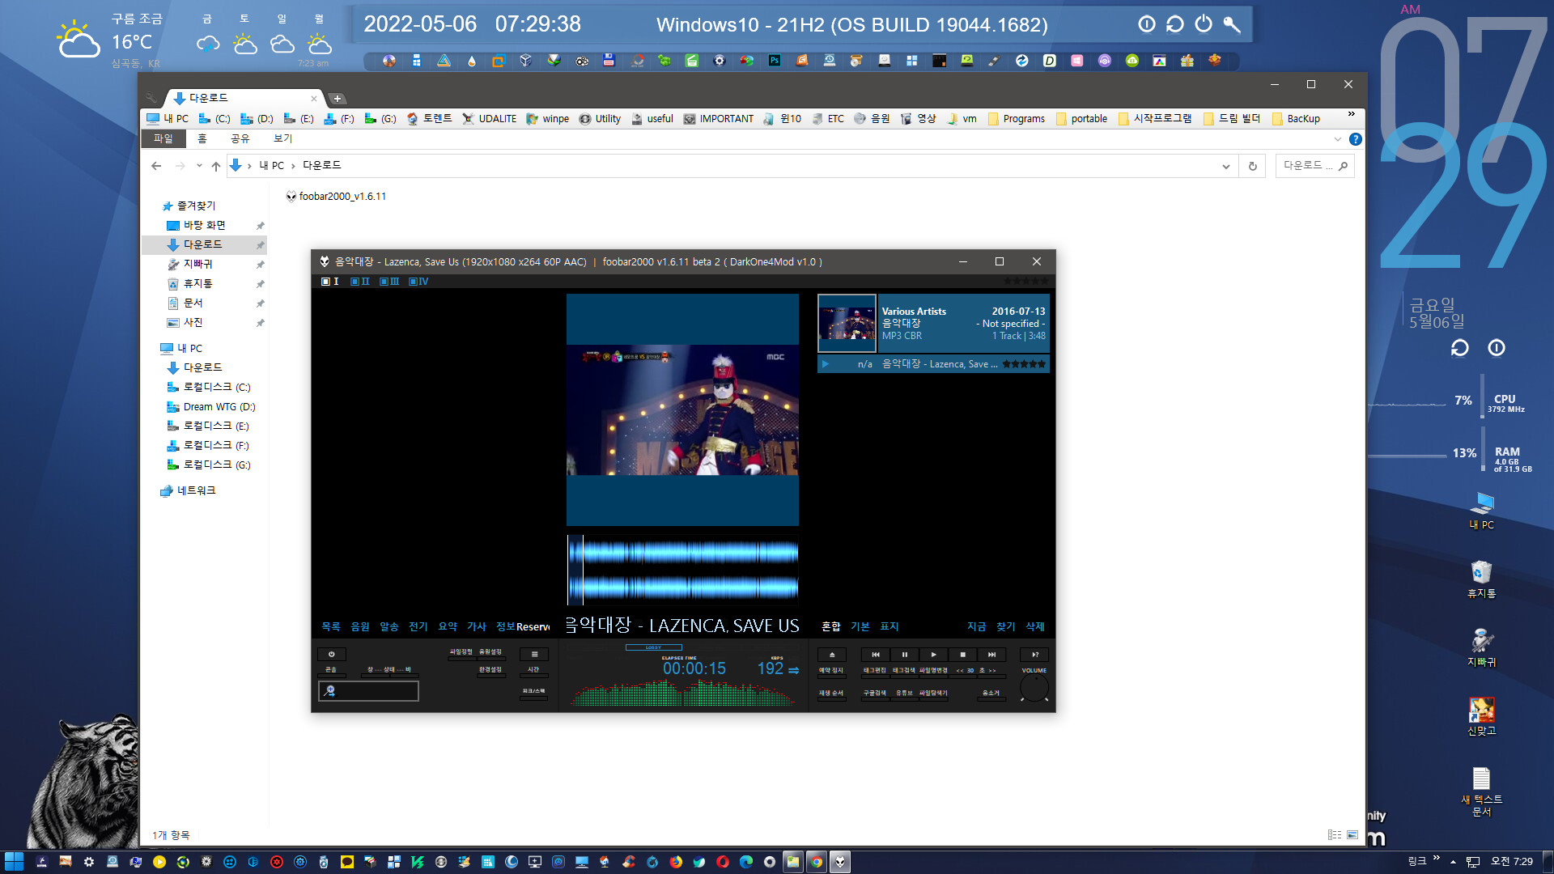Viewport: 1554px width, 874px height.
Task: Click the waveform seekbar in foobar2000
Action: (x=683, y=570)
